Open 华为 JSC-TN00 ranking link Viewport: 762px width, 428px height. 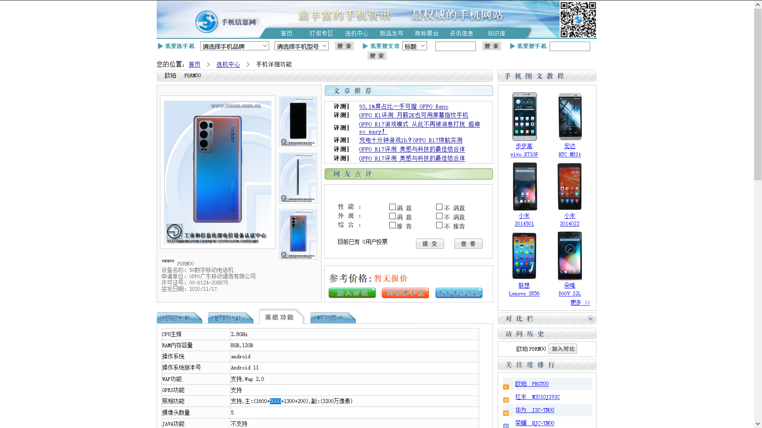tap(535, 410)
